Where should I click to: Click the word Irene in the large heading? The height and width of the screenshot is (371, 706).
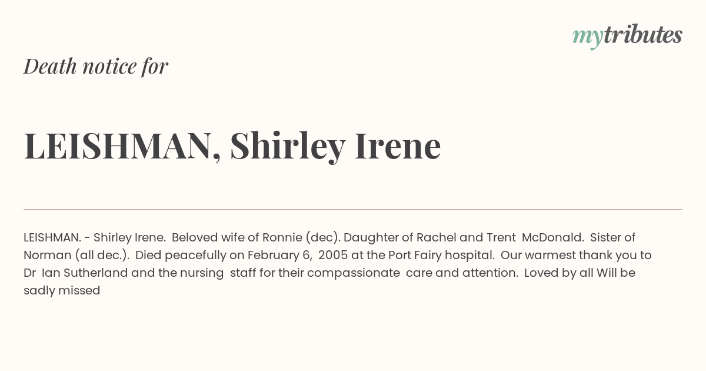tap(397, 145)
